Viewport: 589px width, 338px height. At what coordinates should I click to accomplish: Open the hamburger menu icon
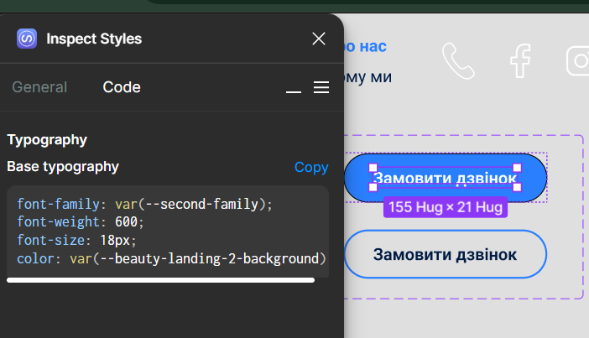click(x=321, y=87)
